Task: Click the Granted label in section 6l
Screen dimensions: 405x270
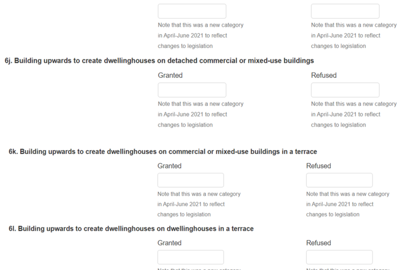Action: [x=169, y=243]
